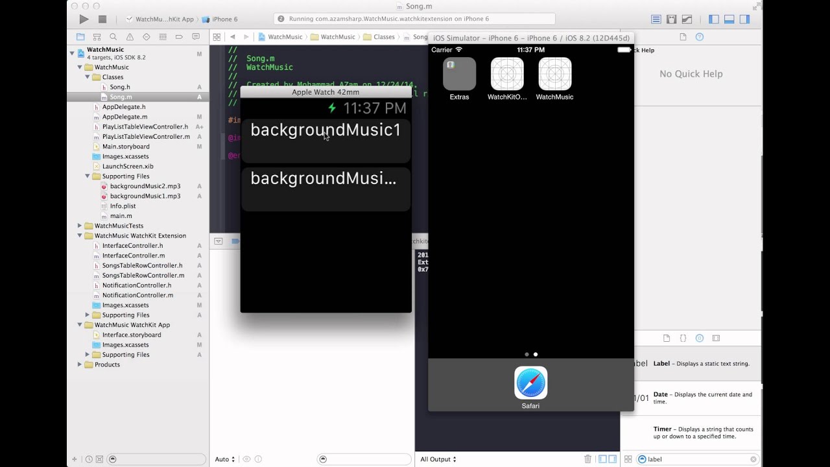Toggle the console pane button
Image resolution: width=830 pixels, height=467 pixels.
(x=613, y=459)
